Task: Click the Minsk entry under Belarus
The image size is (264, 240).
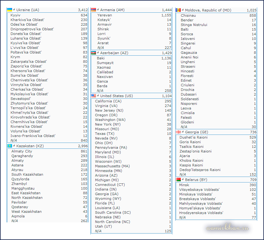Action: [184, 185]
